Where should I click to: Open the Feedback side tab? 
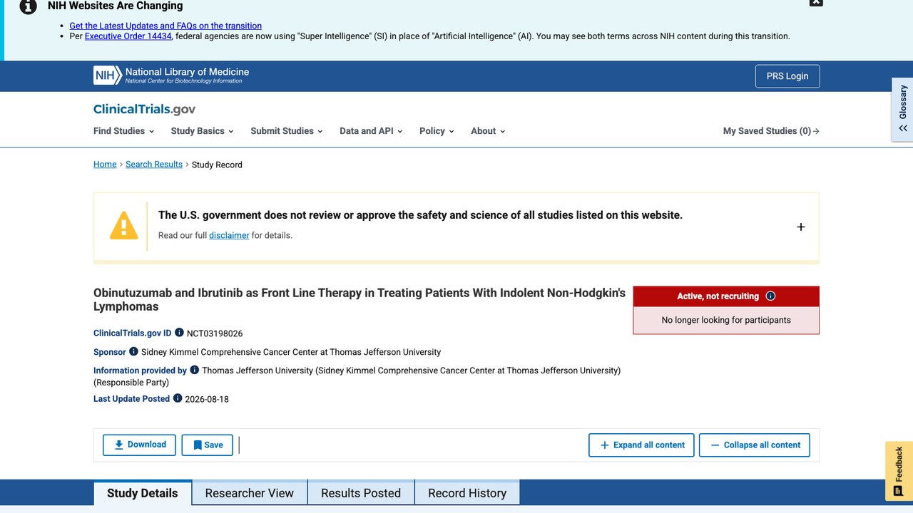(899, 471)
